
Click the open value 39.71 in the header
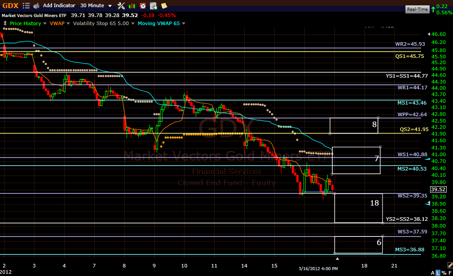78,15
